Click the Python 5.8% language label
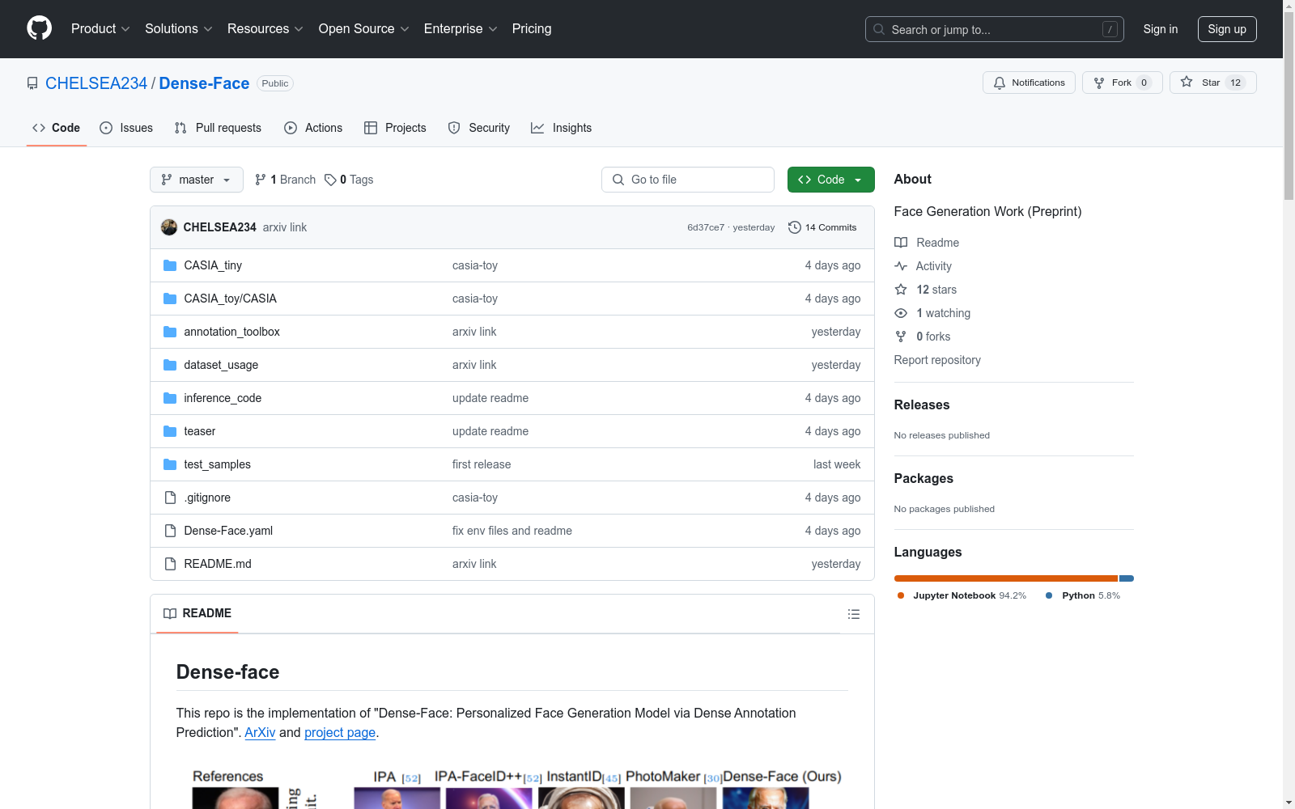The image size is (1295, 809). click(x=1083, y=595)
